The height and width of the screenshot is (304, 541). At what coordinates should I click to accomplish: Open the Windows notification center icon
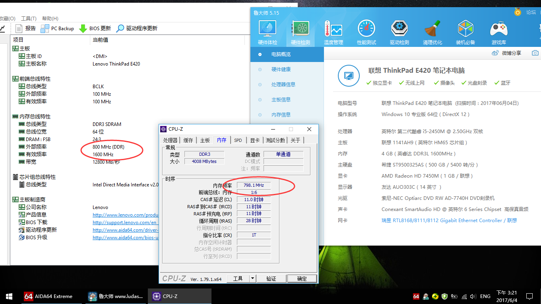point(529,296)
